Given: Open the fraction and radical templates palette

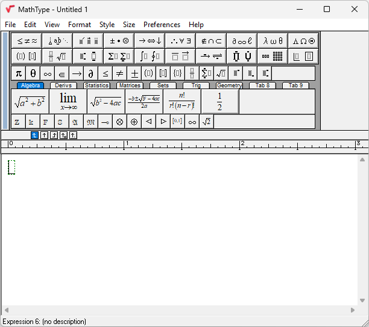Looking at the screenshot, I should [x=57, y=56].
